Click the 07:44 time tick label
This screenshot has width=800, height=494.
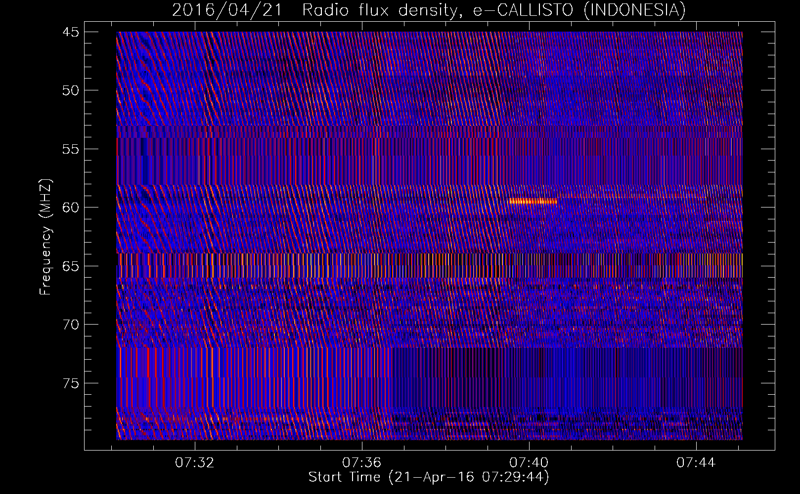[696, 462]
